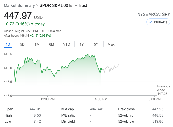Screen dimensions: 173x127
Task: Click the green up arrow beside today
Action: (x=32, y=24)
